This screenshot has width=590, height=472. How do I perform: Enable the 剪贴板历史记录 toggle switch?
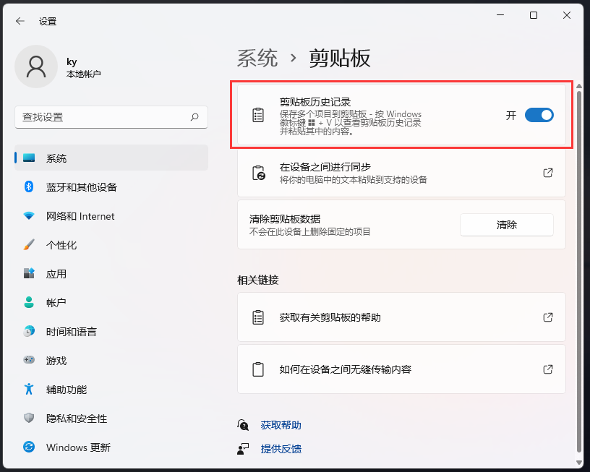point(538,115)
